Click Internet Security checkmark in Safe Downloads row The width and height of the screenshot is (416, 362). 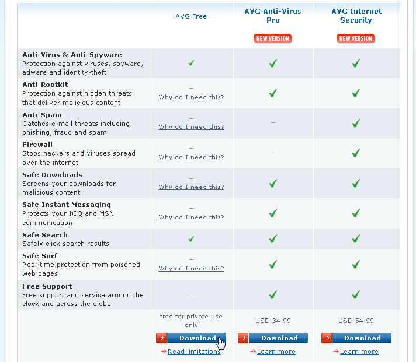coord(356,183)
